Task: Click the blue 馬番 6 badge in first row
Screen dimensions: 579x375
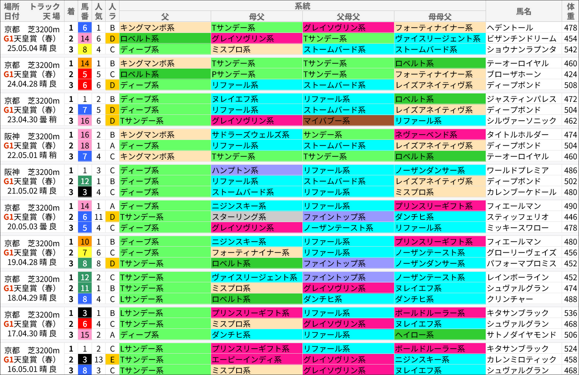Action: [x=85, y=28]
